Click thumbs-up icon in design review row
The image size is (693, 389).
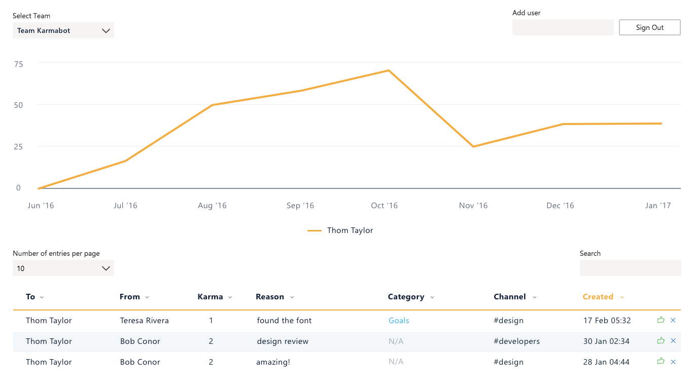click(661, 341)
